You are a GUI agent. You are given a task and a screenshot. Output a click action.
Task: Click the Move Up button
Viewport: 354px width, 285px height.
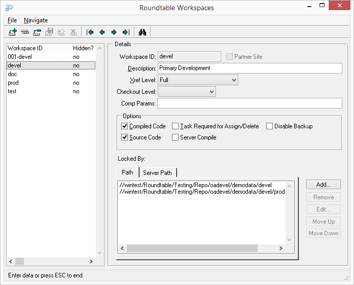323,222
